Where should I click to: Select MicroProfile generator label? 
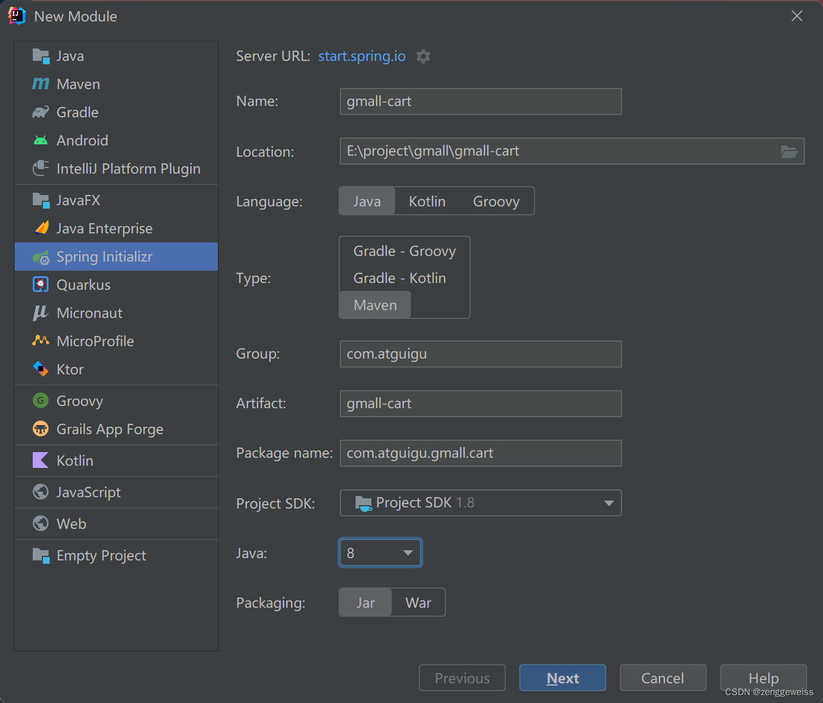click(x=95, y=341)
